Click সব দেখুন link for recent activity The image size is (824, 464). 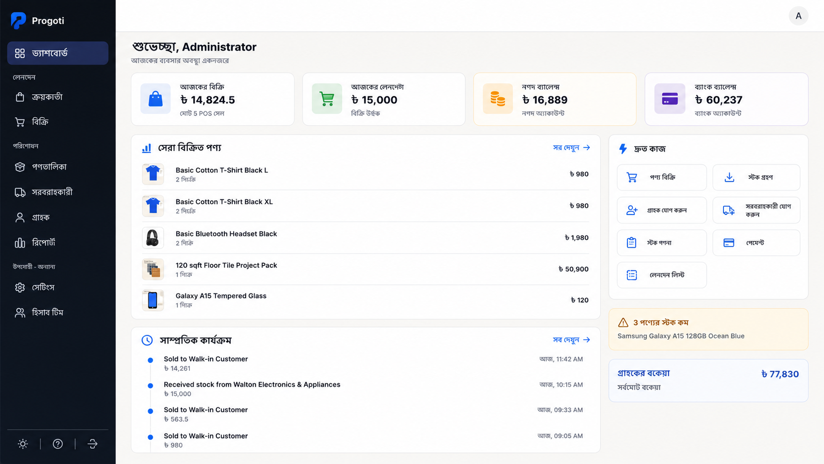(x=571, y=340)
